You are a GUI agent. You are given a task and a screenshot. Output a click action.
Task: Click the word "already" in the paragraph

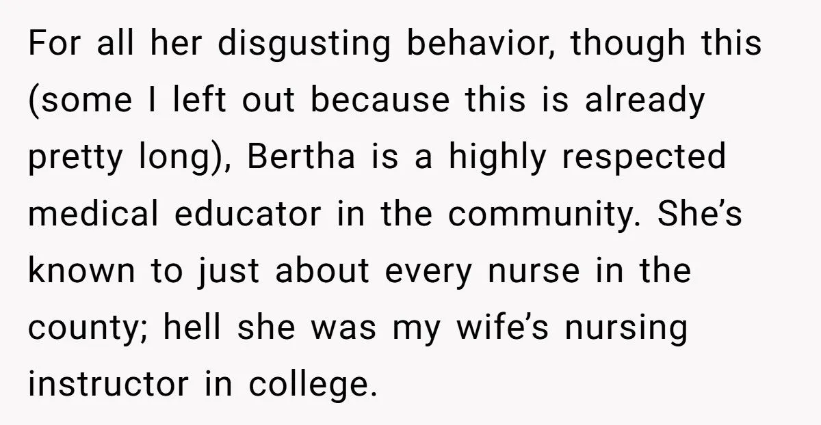pyautogui.click(x=644, y=102)
